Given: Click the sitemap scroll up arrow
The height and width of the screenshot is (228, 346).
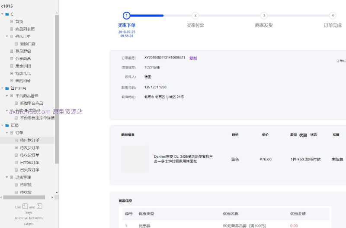Looking at the screenshot, I should pos(57,13).
